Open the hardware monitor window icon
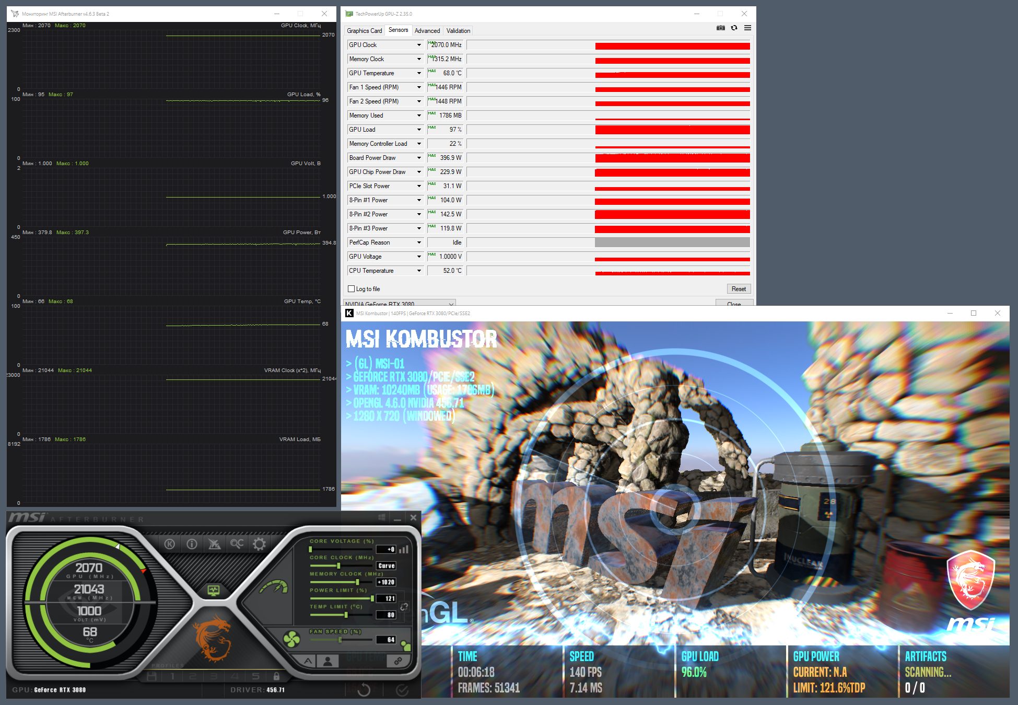The width and height of the screenshot is (1018, 705). (213, 591)
